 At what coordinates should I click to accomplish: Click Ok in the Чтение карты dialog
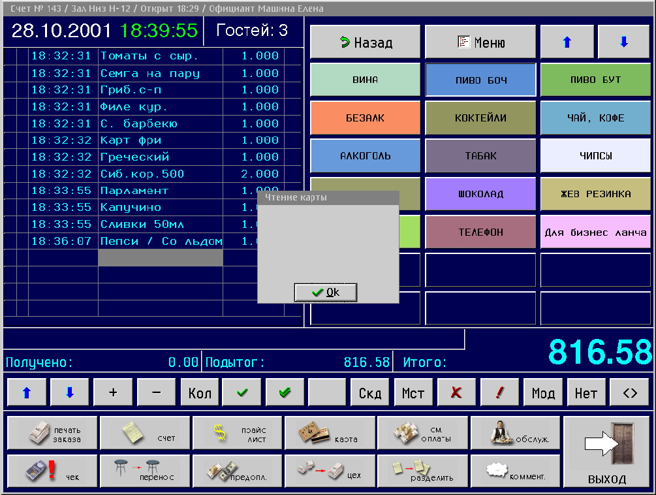click(x=325, y=293)
